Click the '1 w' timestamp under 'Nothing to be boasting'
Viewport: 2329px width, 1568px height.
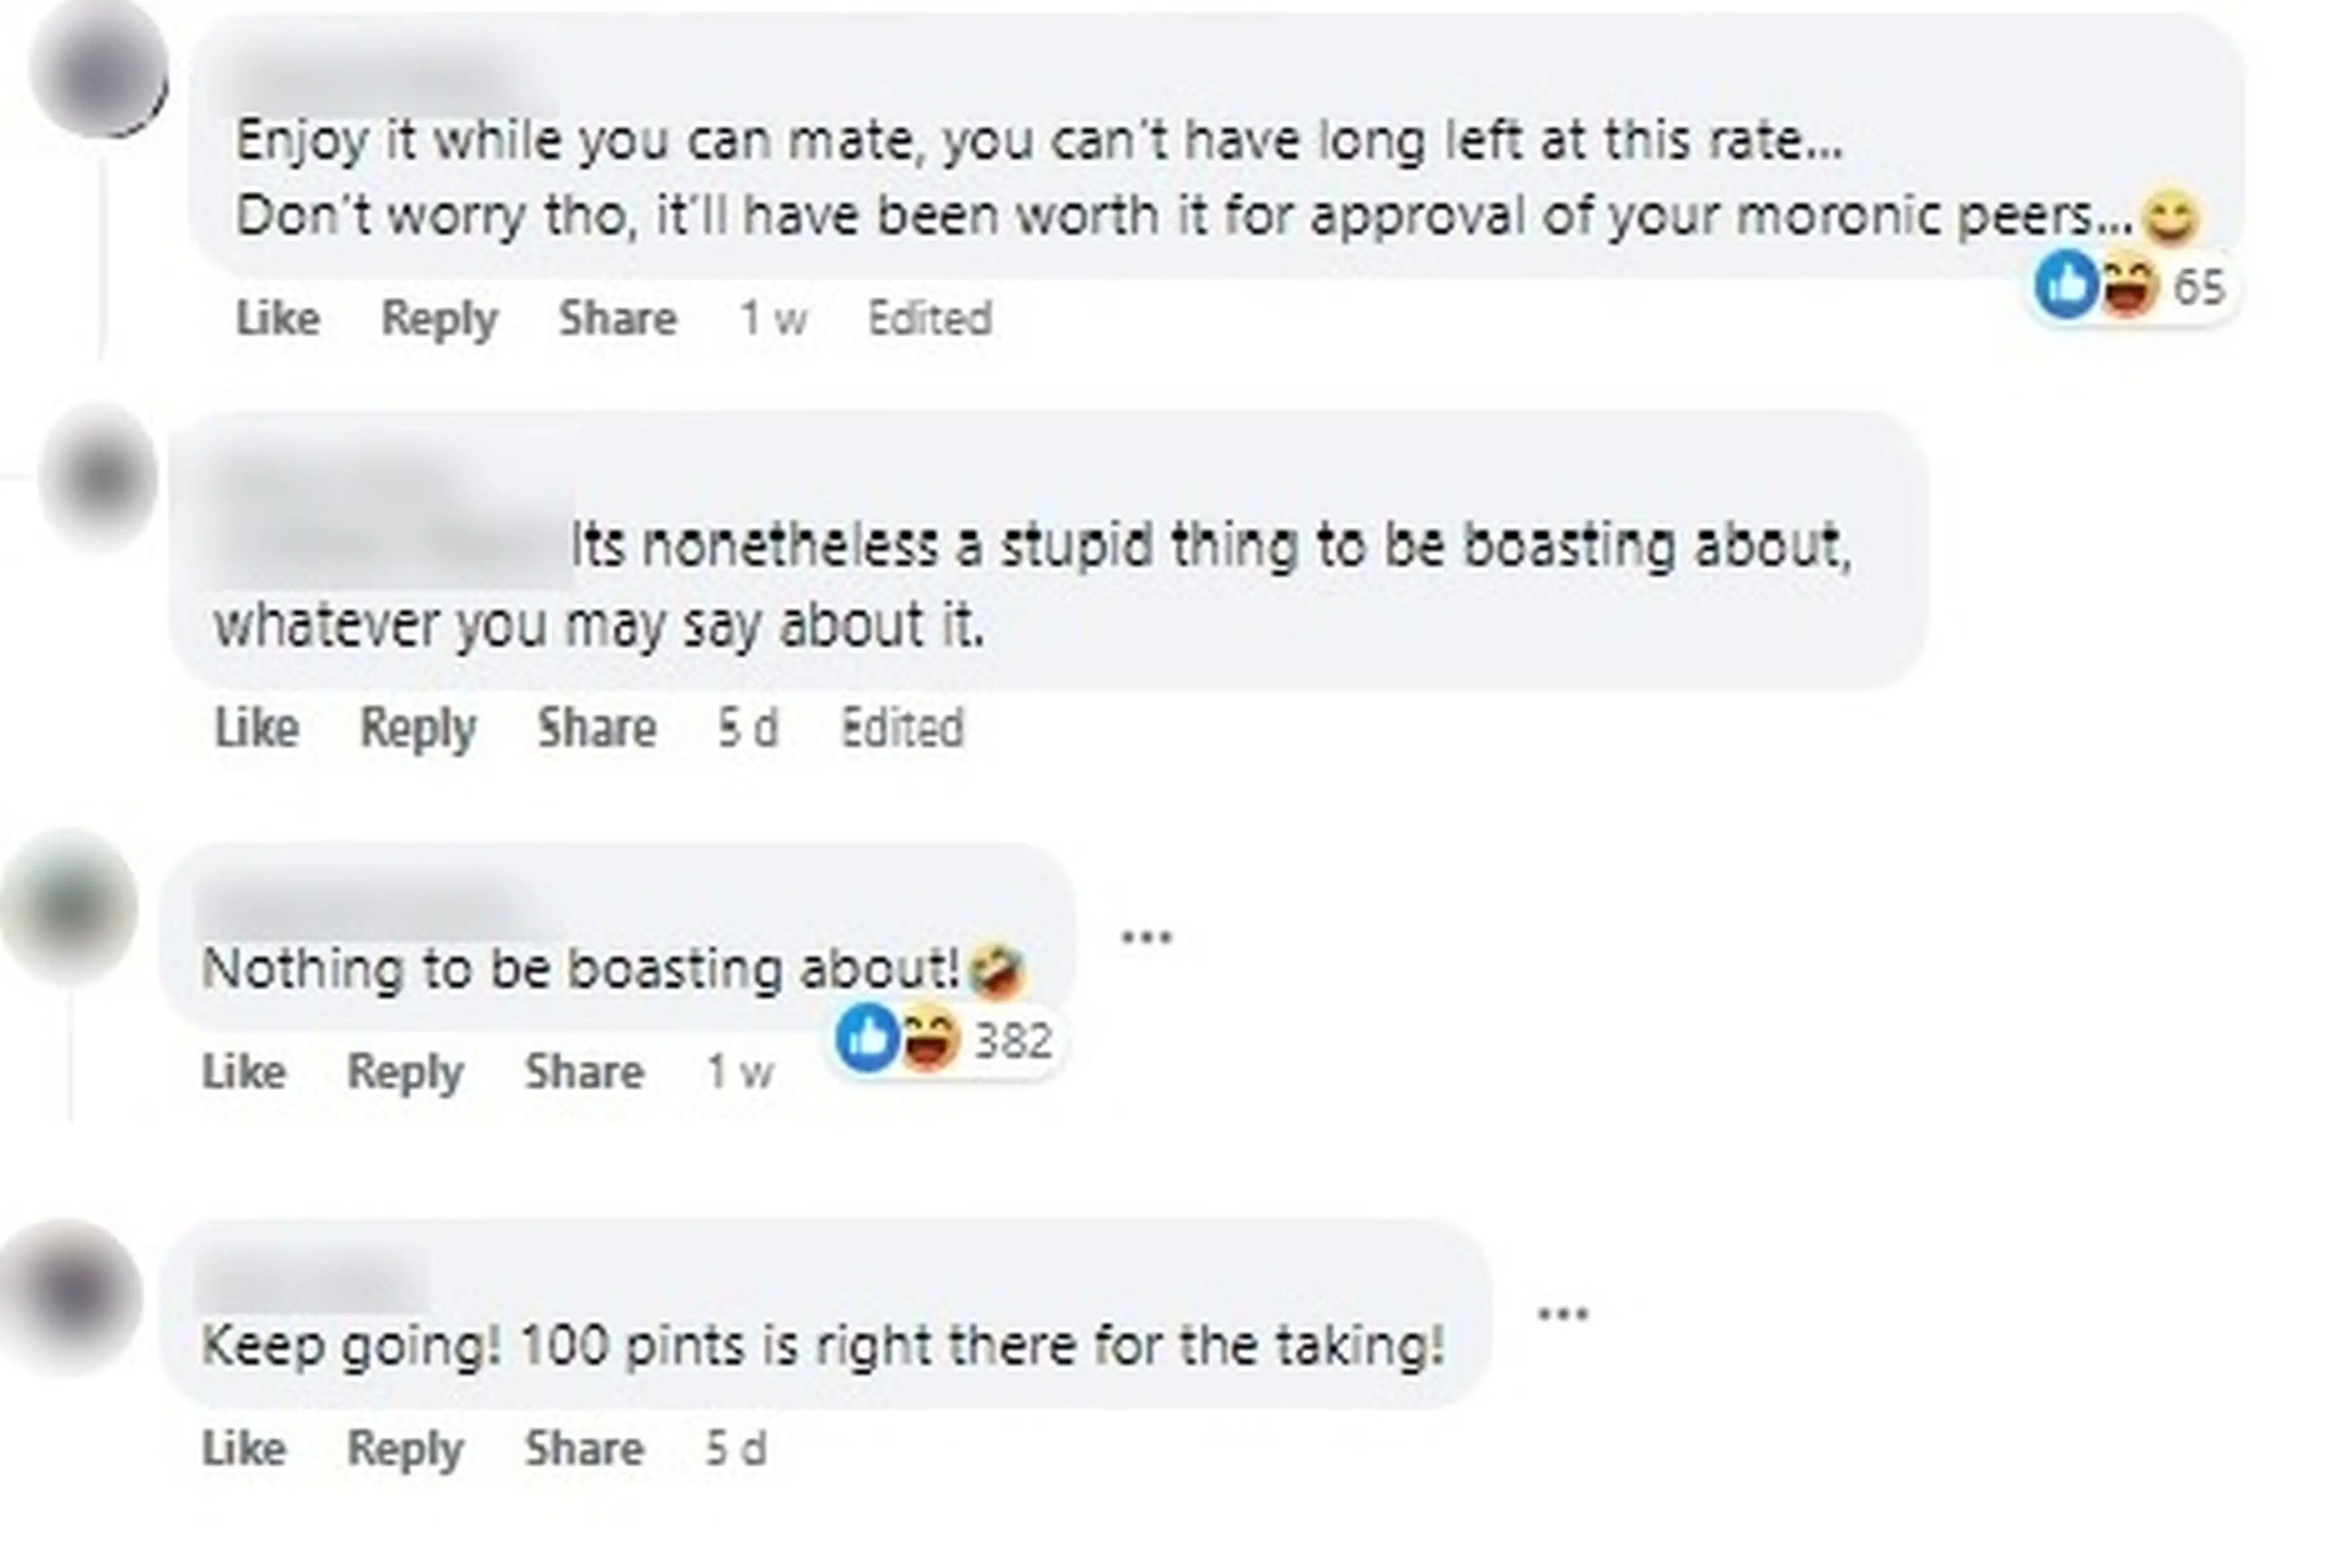pos(740,1072)
